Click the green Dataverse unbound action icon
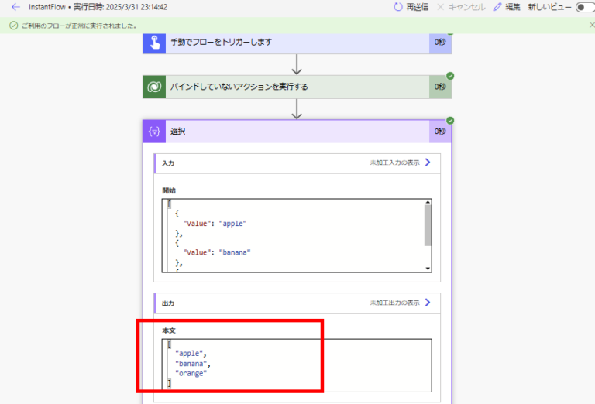Image resolution: width=595 pixels, height=404 pixels. tap(154, 87)
